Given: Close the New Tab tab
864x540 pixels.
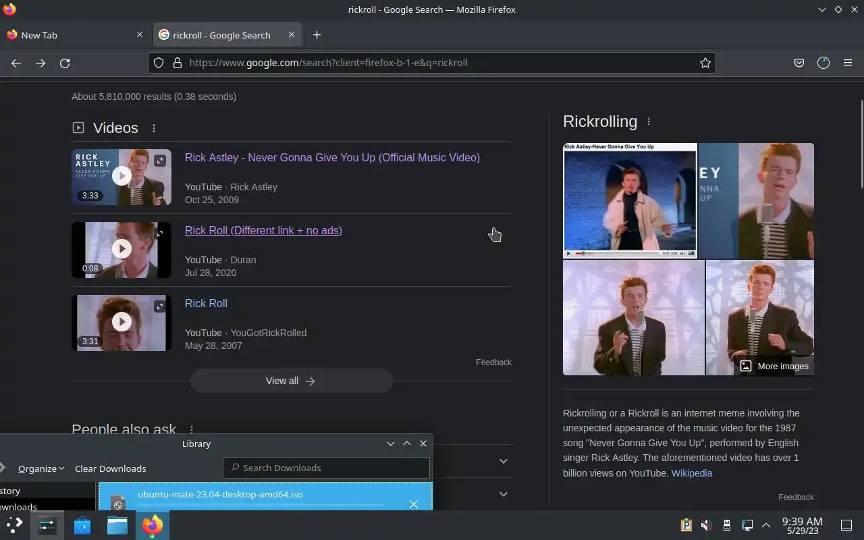Looking at the screenshot, I should point(140,35).
